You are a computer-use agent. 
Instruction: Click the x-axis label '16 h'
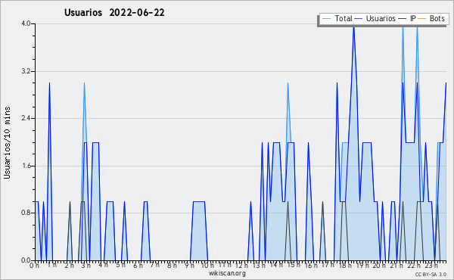point(310,265)
